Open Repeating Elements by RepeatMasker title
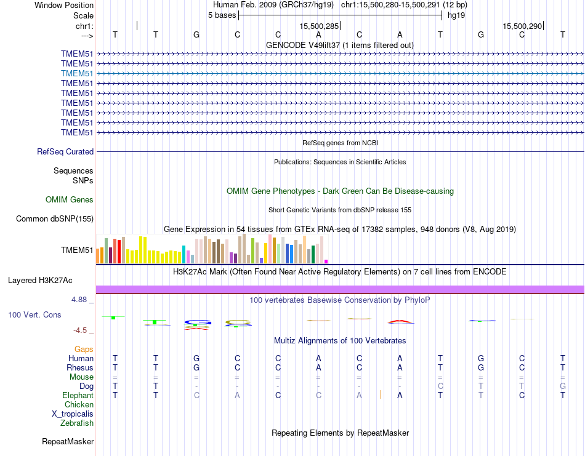Image resolution: width=585 pixels, height=456 pixels. pyautogui.click(x=340, y=433)
